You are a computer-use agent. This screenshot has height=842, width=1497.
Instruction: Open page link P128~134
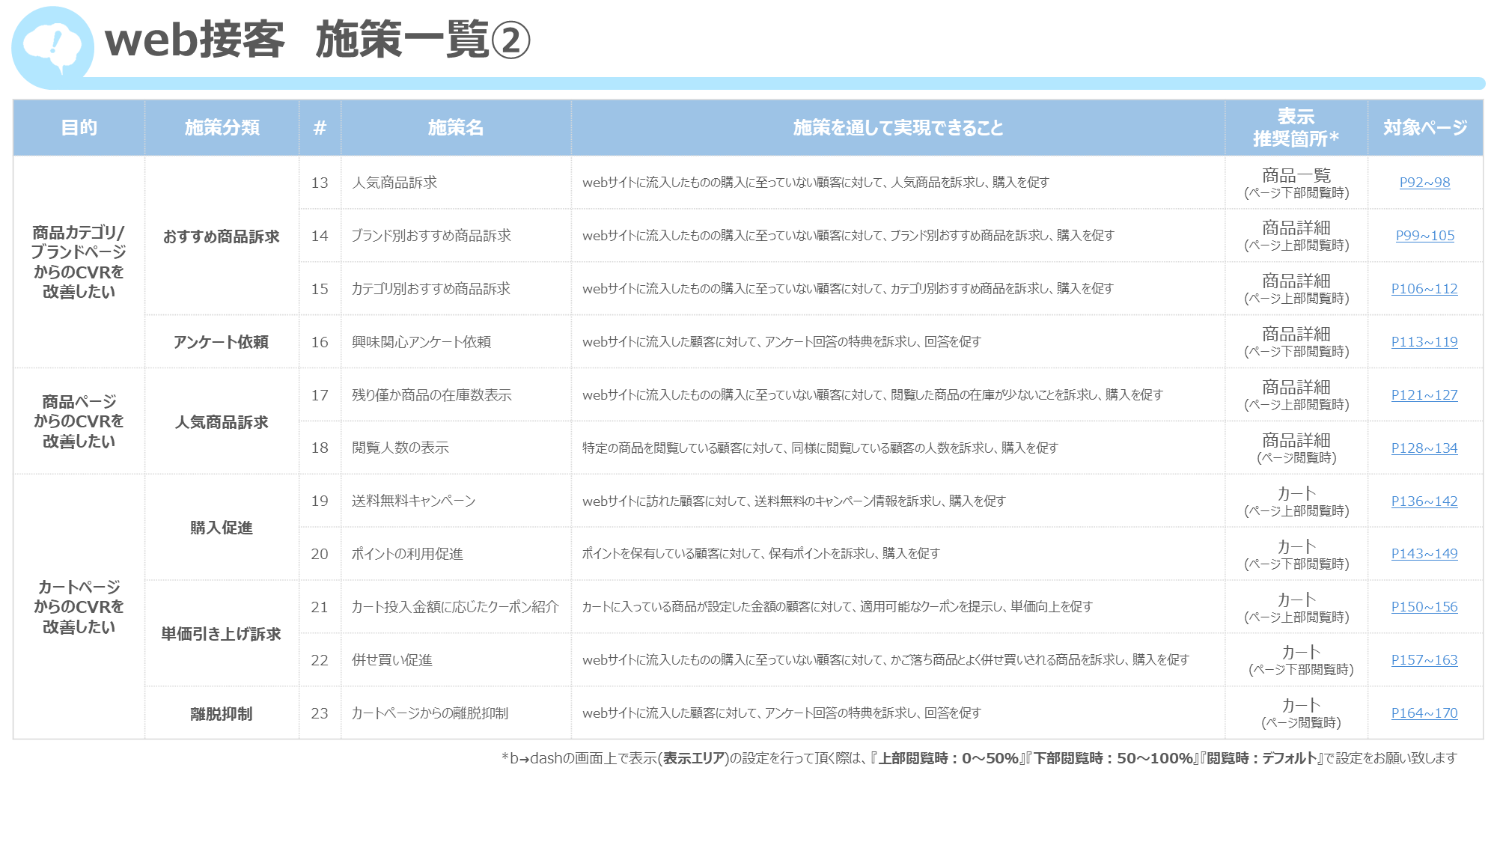[x=1424, y=448]
